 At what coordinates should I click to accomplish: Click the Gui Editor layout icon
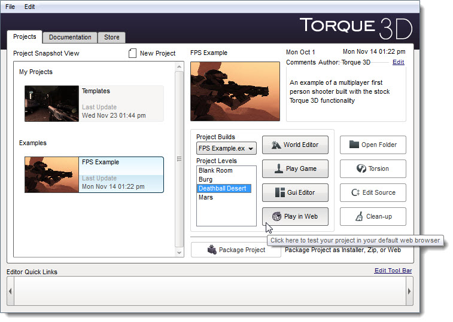tap(279, 192)
